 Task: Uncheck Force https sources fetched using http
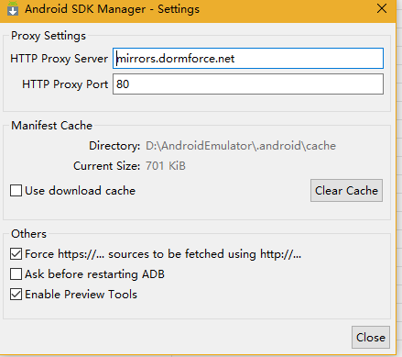(16, 254)
